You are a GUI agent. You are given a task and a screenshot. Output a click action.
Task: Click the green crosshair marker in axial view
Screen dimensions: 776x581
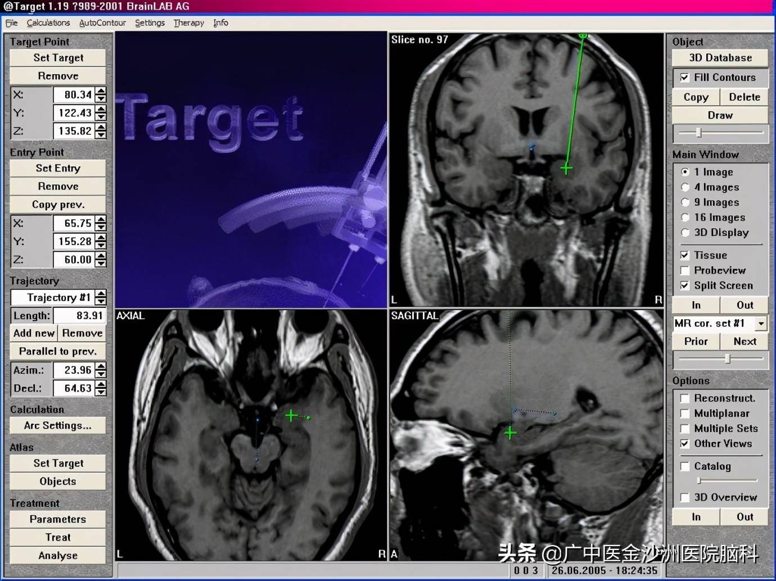(291, 415)
